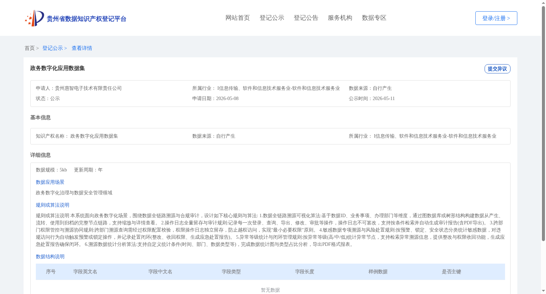The width and height of the screenshot is (546, 294).
Task: Click the 字段英文名 column header
Action: coord(85,272)
